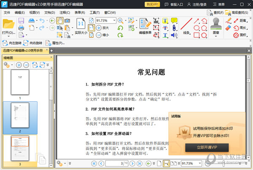The width and height of the screenshot is (253, 170).
Task: Open the 视图(V) menu
Action: [35, 12]
